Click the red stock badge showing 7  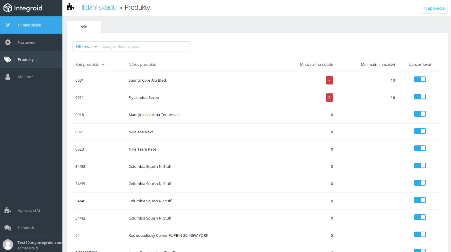[x=329, y=80]
